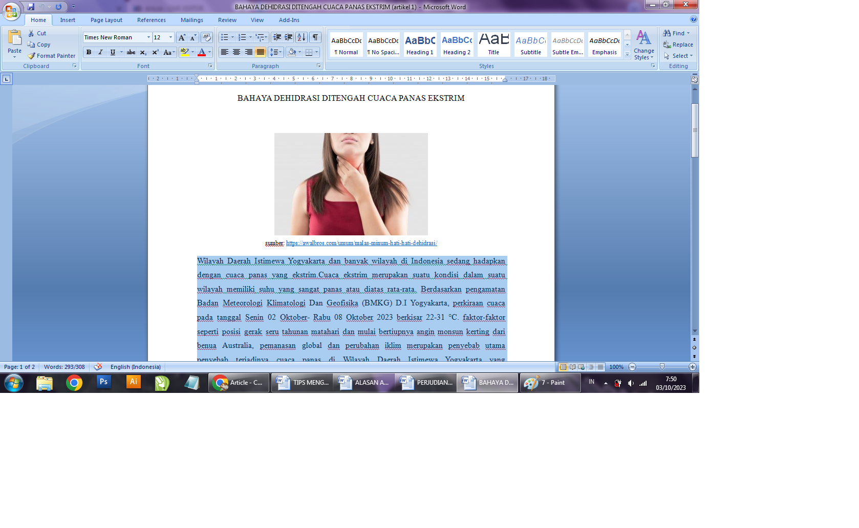Open the References ribbon tab
The width and height of the screenshot is (859, 528).
(151, 20)
